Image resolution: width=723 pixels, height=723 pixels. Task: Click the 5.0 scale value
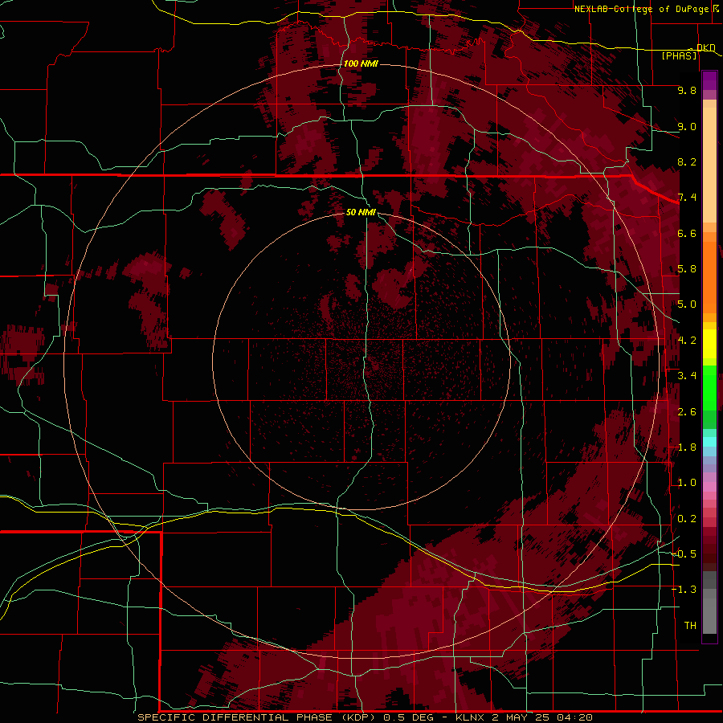click(x=687, y=304)
